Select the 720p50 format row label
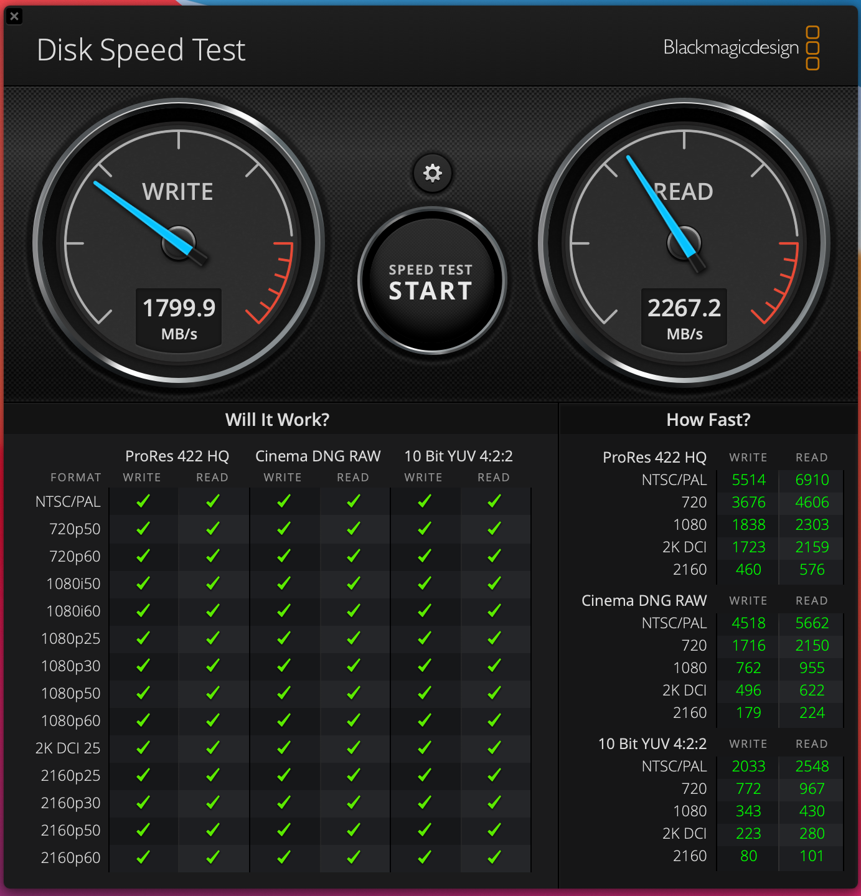Image resolution: width=861 pixels, height=896 pixels. pyautogui.click(x=75, y=529)
